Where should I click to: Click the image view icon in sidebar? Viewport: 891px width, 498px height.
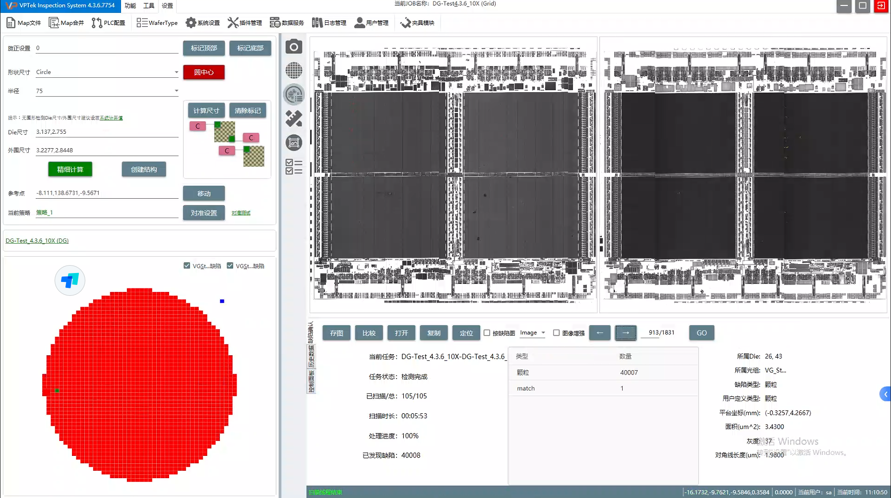pos(294,143)
